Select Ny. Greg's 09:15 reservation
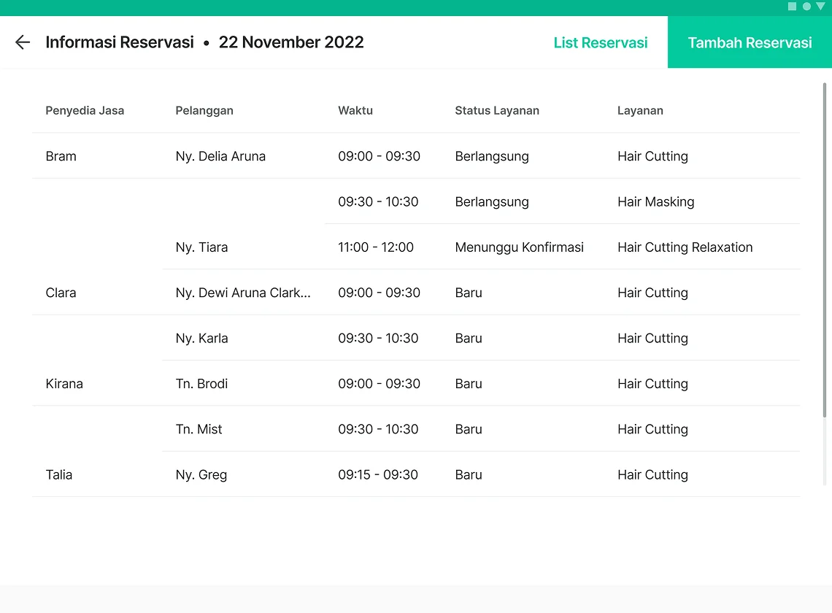 tap(416, 474)
